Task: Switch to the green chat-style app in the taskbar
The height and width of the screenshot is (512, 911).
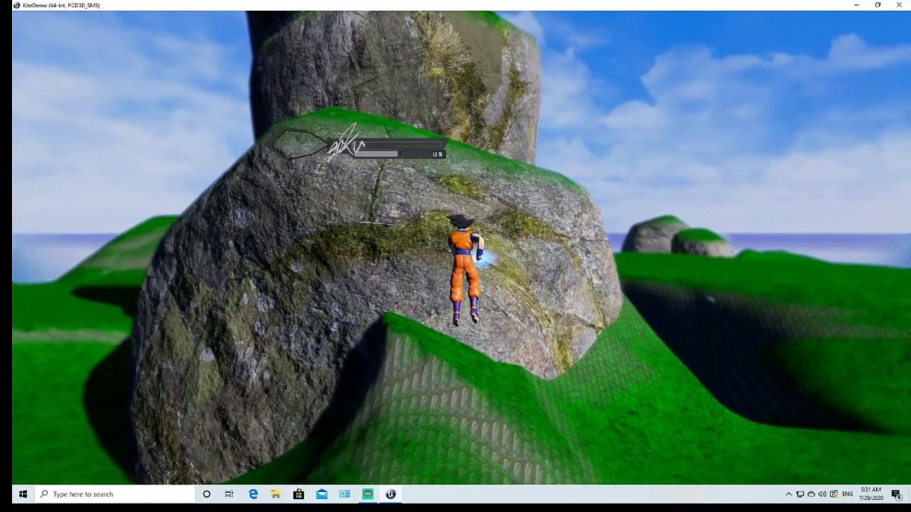Action: 367,494
